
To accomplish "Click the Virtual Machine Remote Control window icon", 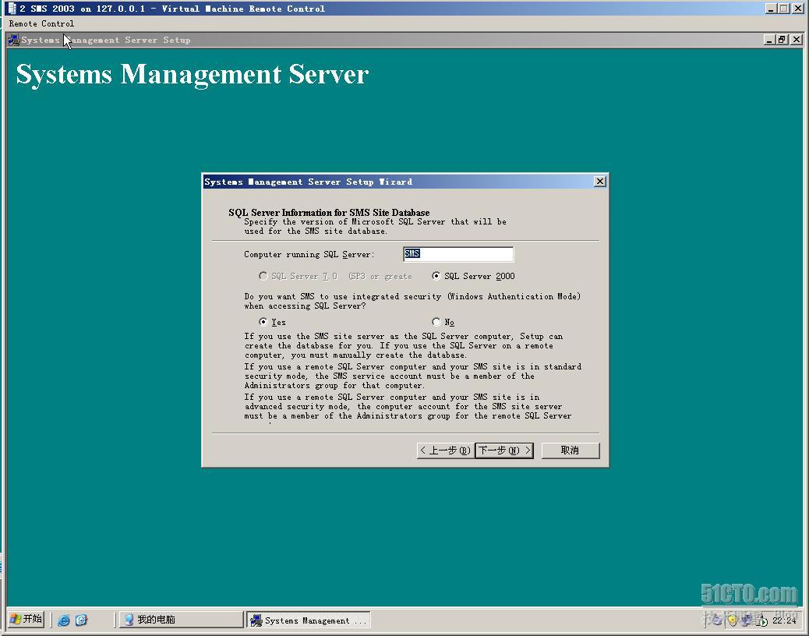I will point(12,9).
